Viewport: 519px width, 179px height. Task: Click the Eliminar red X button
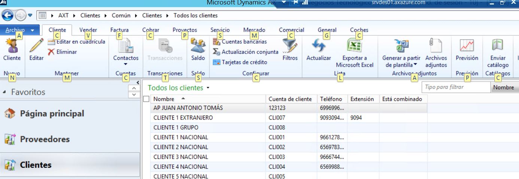(62, 52)
